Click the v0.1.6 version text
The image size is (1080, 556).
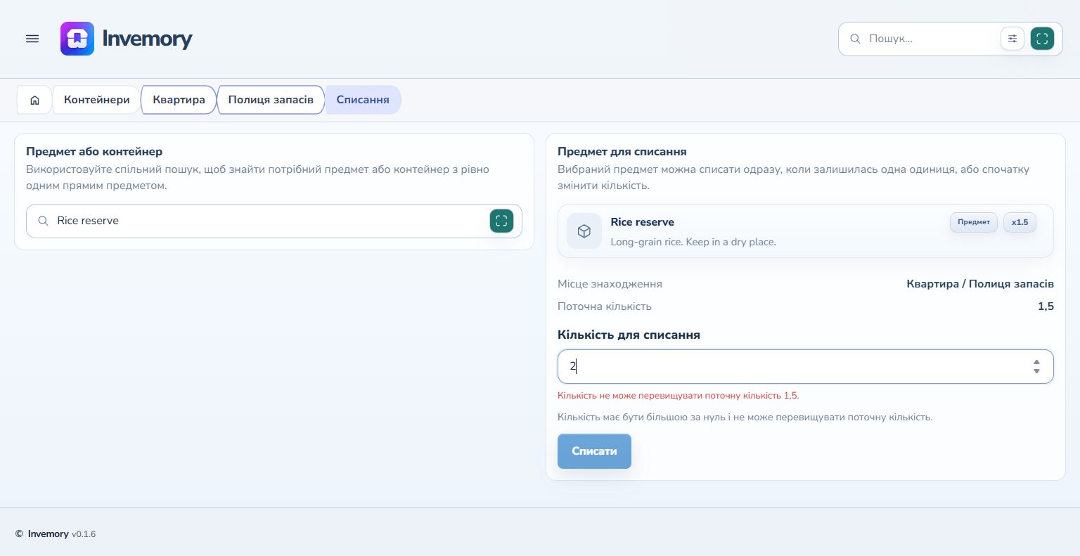coord(84,534)
